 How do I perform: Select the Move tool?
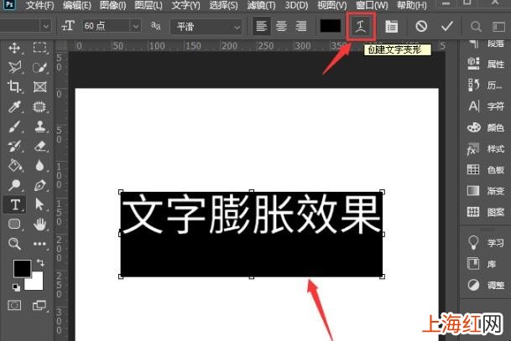click(14, 49)
